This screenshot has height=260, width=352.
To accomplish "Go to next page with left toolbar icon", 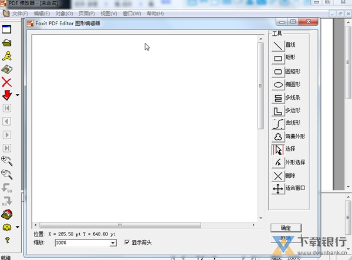I will [x=6, y=135].
